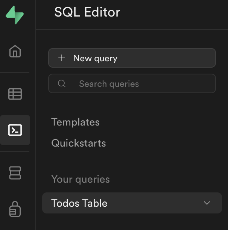Click the magnifier icon in search box
The height and width of the screenshot is (230, 228).
(62, 84)
